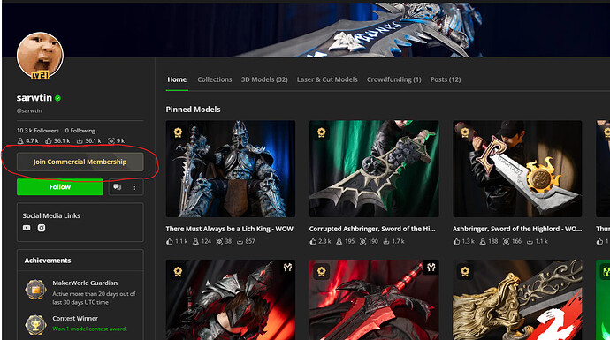The width and height of the screenshot is (610, 340).
Task: Open the Corrupted Ashbringer model thumbnail
Action: coord(374,169)
